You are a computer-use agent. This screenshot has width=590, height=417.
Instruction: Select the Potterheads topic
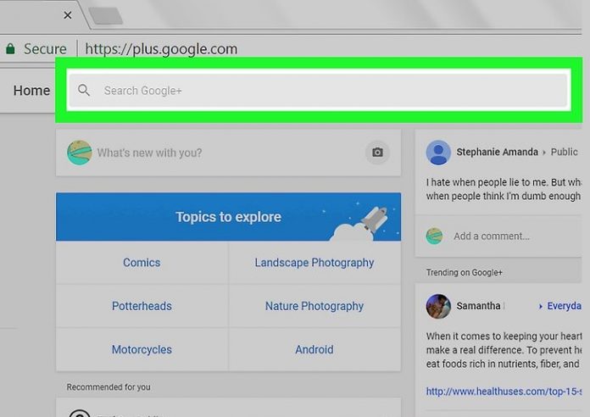142,306
